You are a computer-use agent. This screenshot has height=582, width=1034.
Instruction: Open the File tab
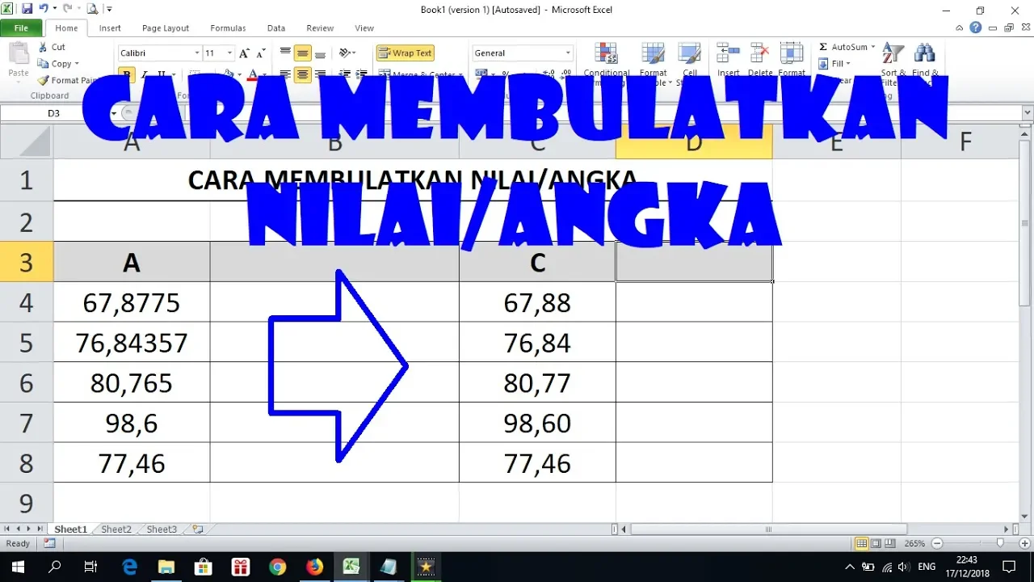pyautogui.click(x=22, y=28)
